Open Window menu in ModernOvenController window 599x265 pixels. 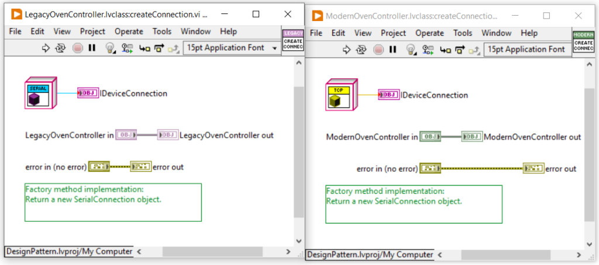pyautogui.click(x=496, y=33)
